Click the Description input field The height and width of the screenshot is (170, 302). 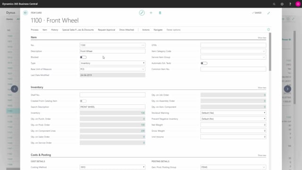pos(112,51)
